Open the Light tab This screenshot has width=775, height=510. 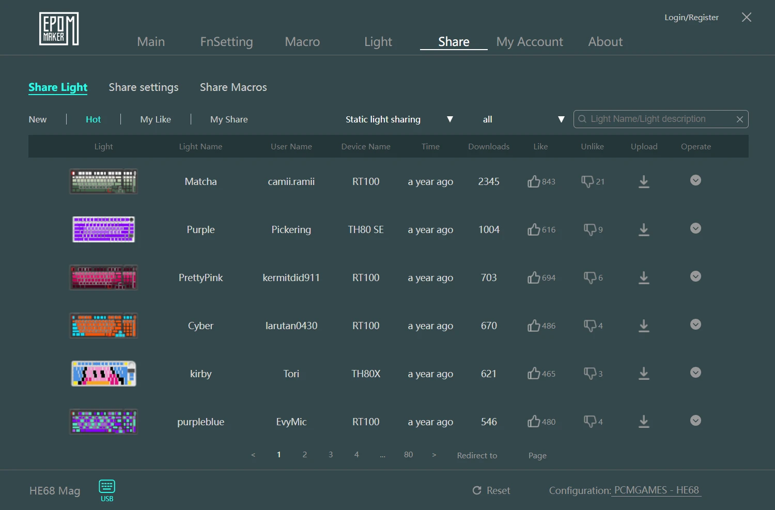378,42
